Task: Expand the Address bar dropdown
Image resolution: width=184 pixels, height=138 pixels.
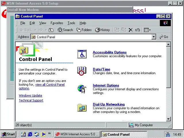Action: click(154, 37)
